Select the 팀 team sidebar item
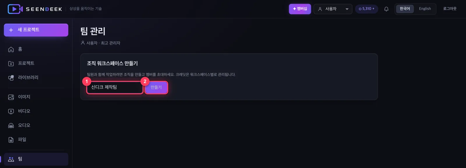This screenshot has height=168, width=466. tap(36, 159)
